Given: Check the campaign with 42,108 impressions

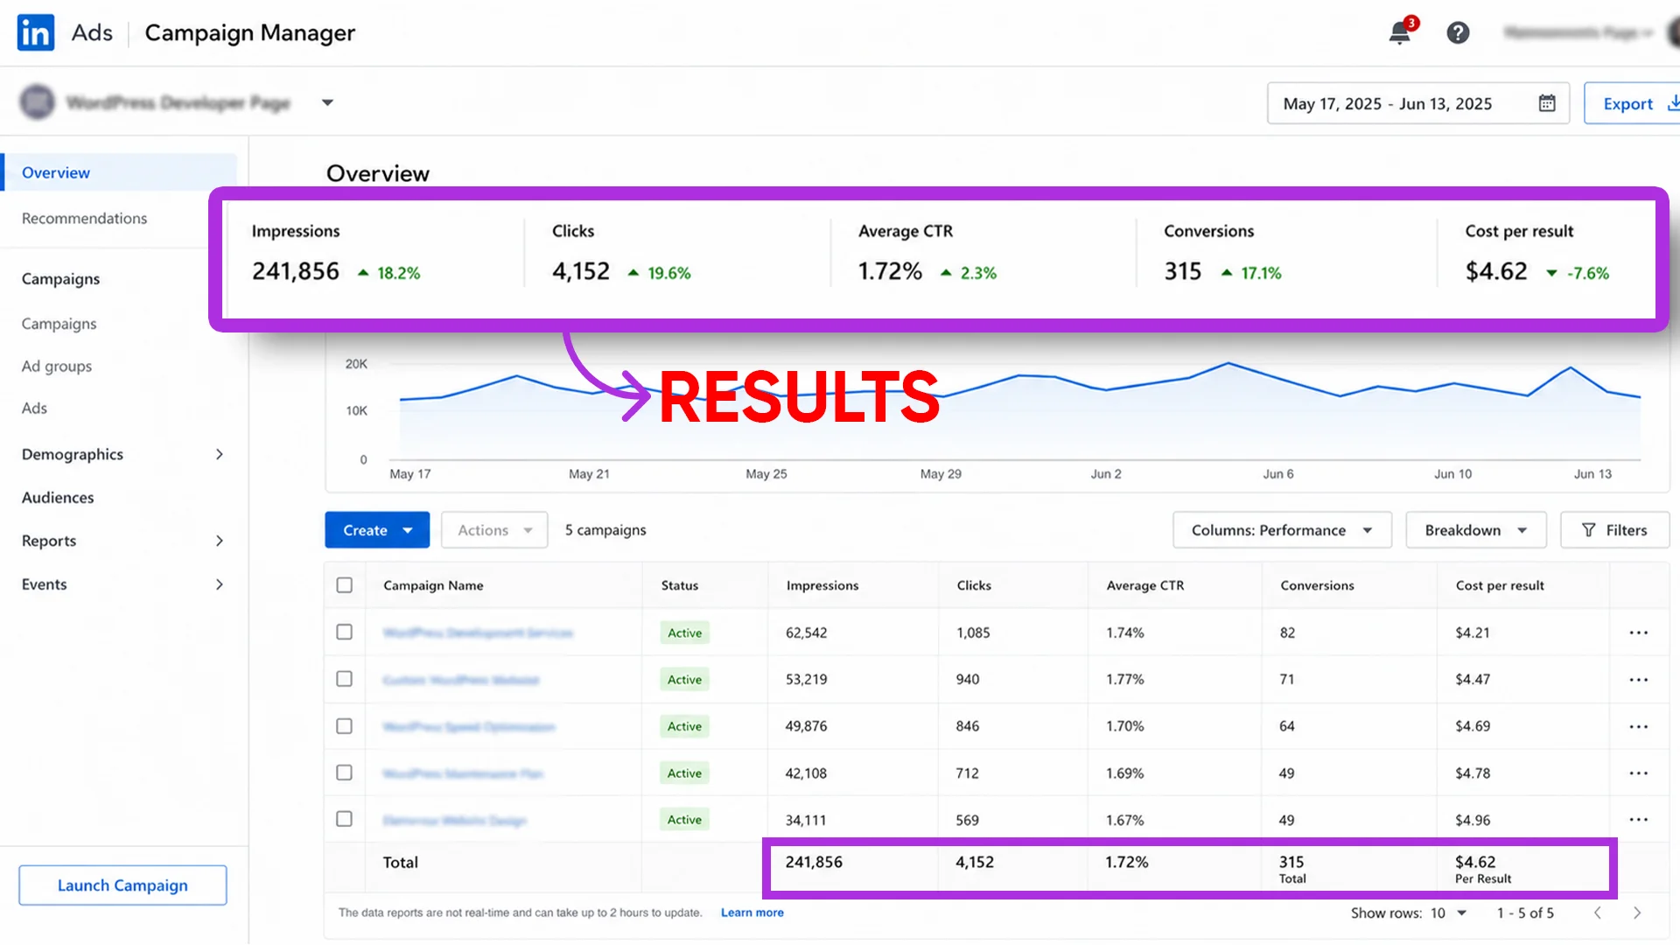Looking at the screenshot, I should coord(345,773).
